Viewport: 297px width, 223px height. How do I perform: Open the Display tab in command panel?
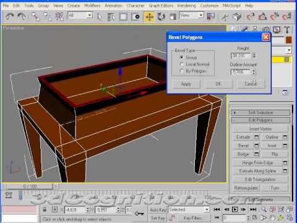tap(277, 30)
